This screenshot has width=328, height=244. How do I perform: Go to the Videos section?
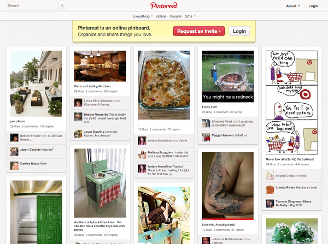coord(161,16)
